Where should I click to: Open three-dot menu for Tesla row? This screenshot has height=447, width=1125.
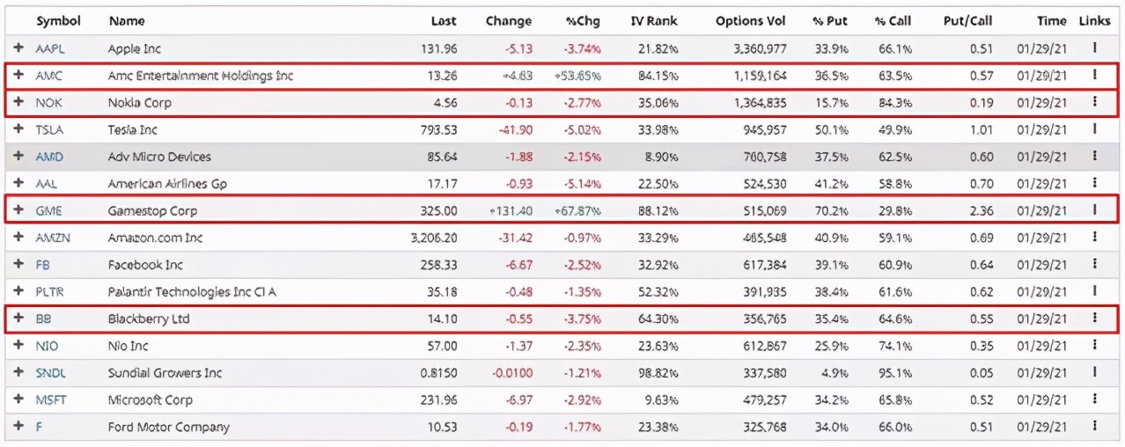1094,129
